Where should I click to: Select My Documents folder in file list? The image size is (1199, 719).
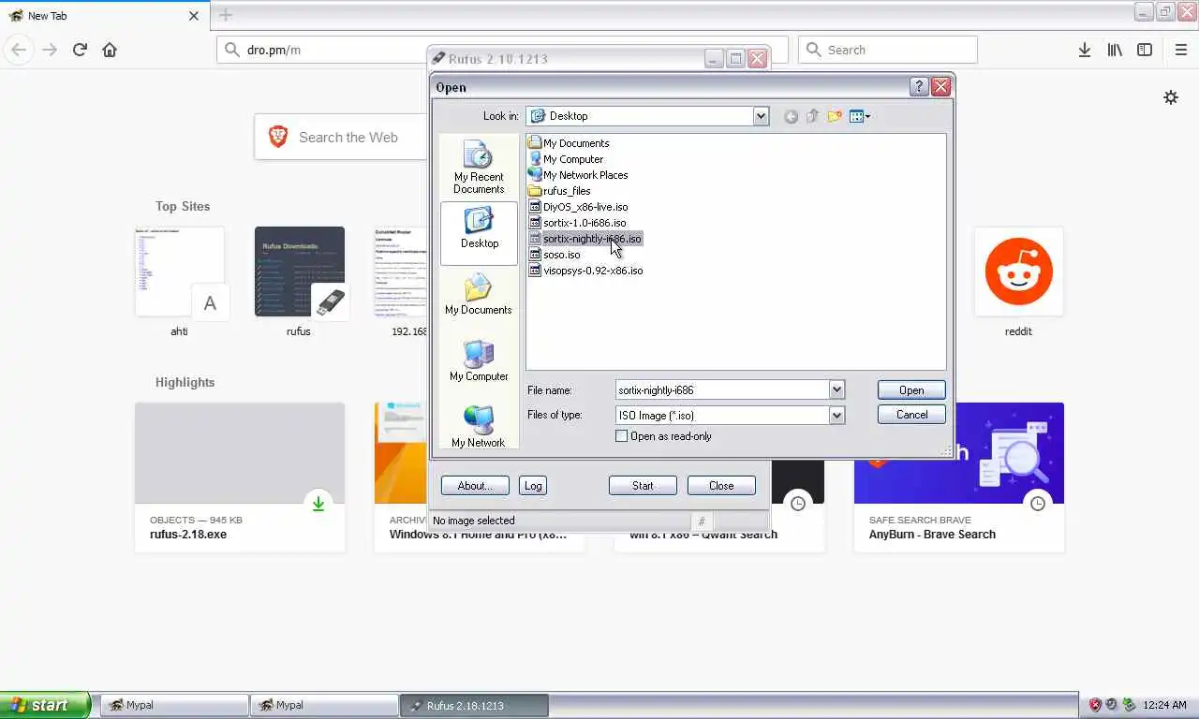tap(569, 143)
